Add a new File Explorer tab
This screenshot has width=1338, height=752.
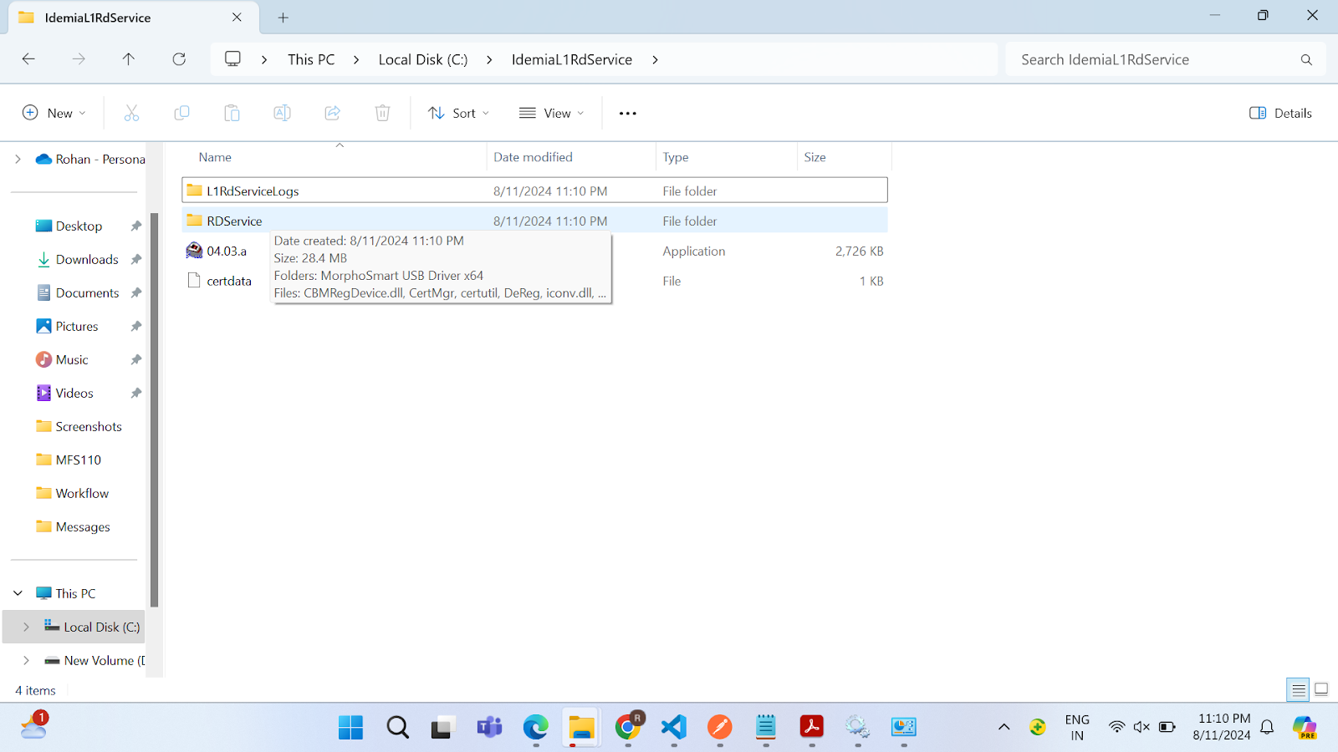(283, 18)
